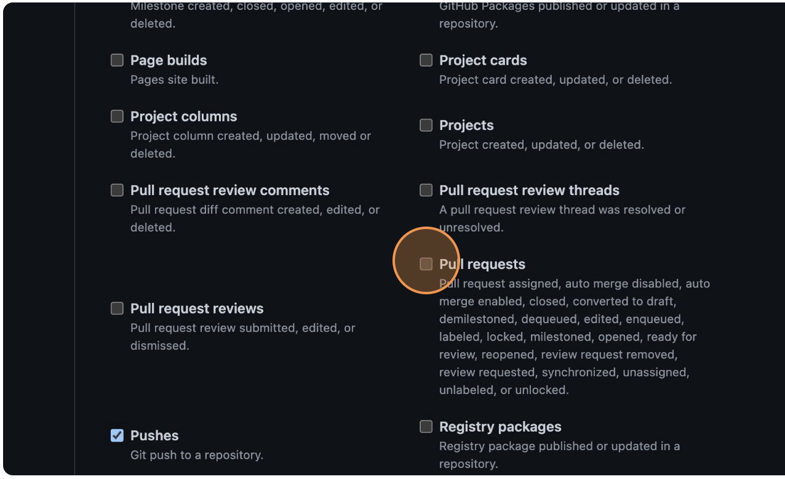
Task: Enable the highlighted Pull requests checkbox
Action: coord(426,263)
